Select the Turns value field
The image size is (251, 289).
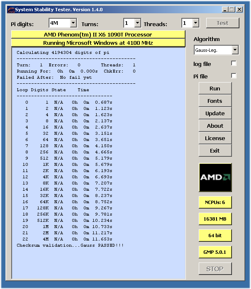(x=129, y=23)
